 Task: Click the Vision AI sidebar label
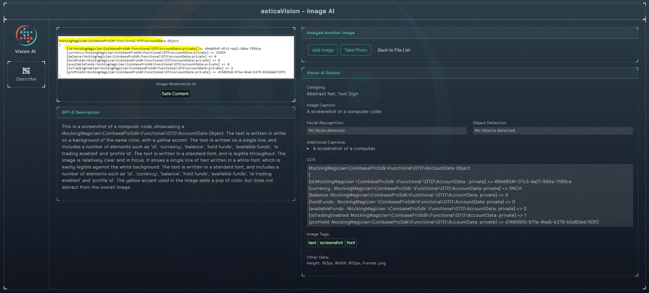[x=25, y=51]
